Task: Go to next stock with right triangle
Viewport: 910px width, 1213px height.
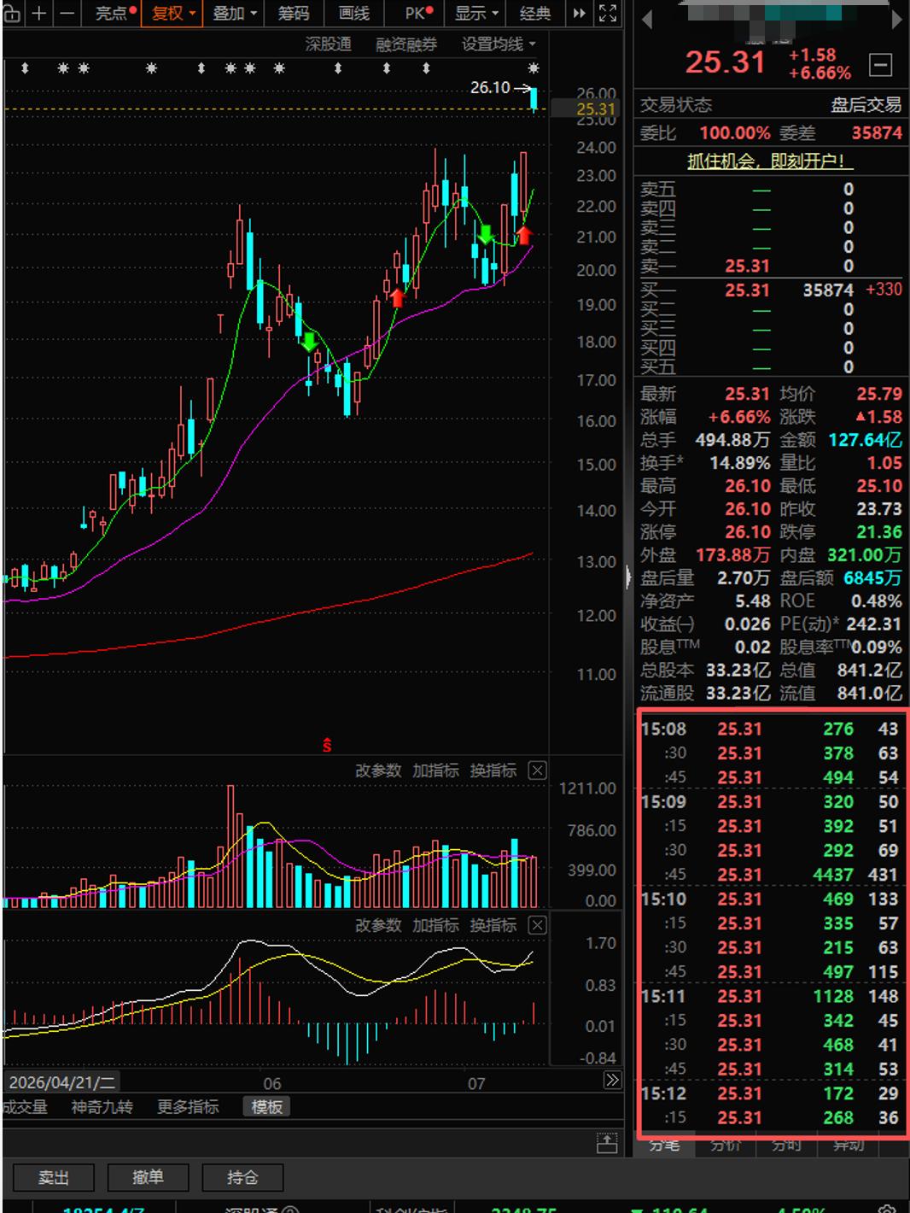Action: coord(897,19)
